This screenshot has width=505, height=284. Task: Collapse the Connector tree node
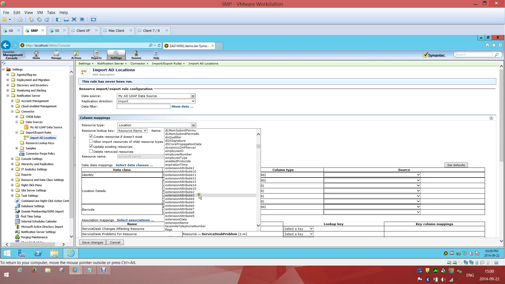point(12,111)
